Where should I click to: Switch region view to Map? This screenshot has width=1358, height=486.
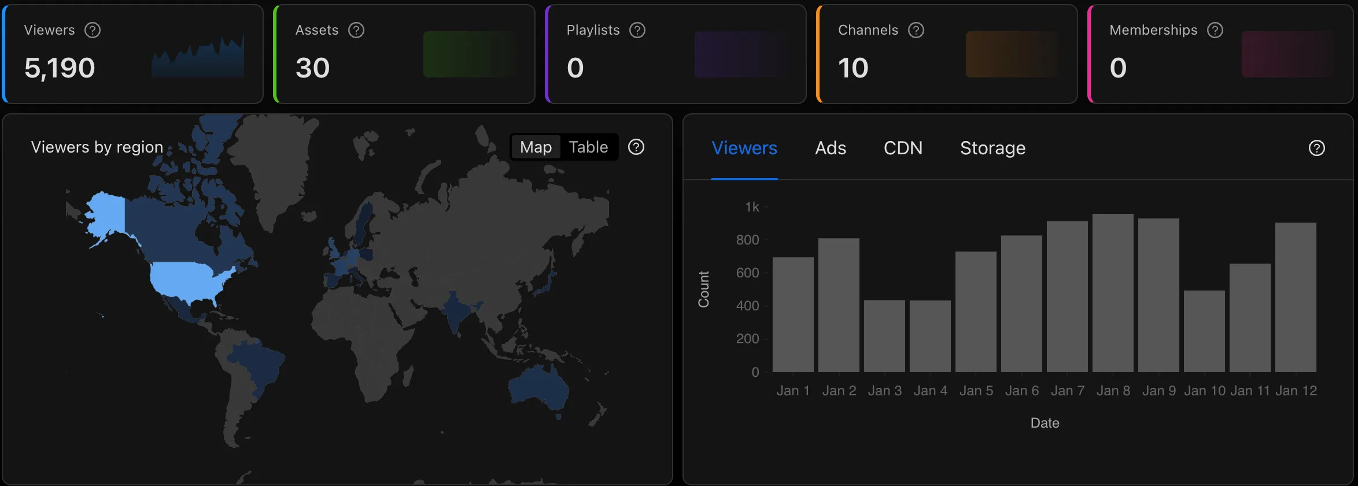[x=536, y=147]
